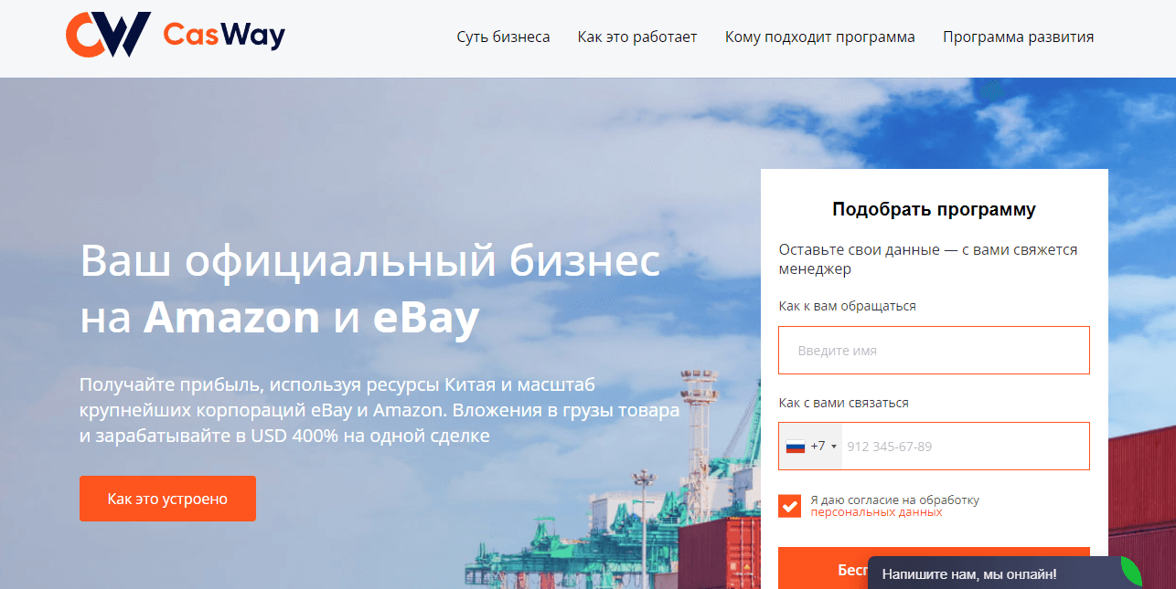
Task: Click the 'Подобрать программу' form heading
Action: pos(933,209)
